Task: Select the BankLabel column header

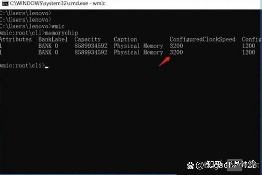Action: [53, 39]
